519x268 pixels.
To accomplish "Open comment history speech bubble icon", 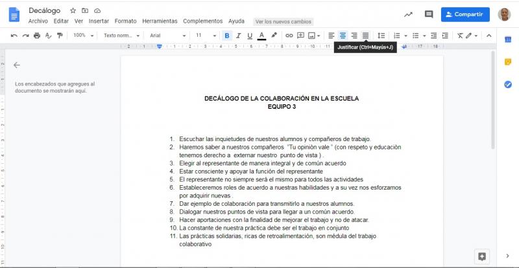I will point(429,14).
